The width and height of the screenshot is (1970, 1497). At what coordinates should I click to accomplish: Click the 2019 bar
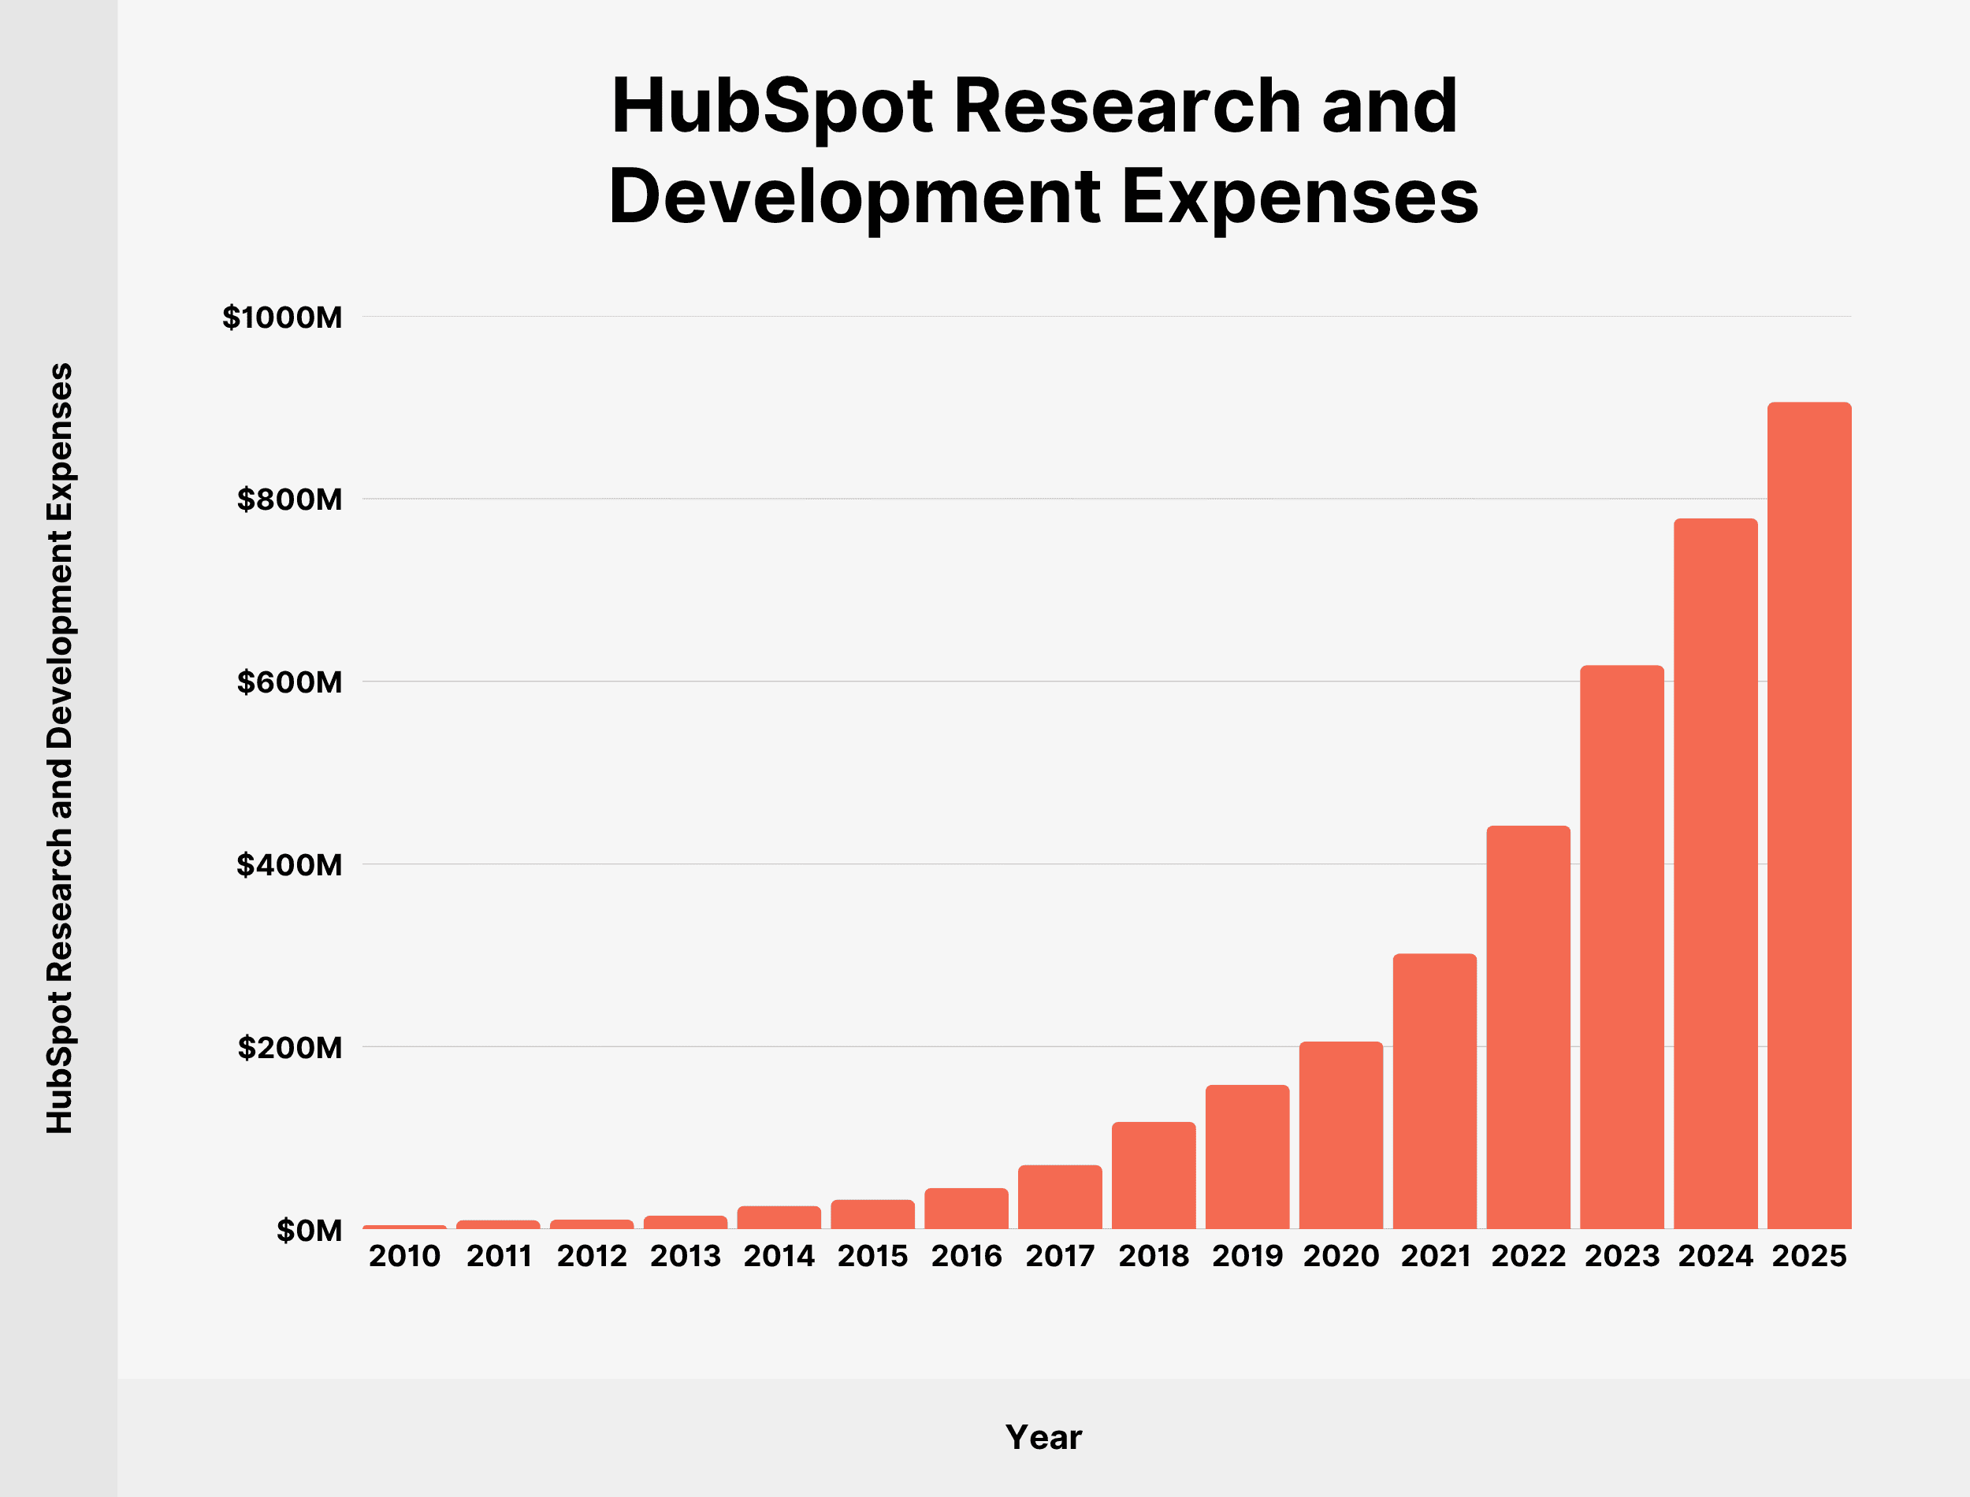pyautogui.click(x=1247, y=1157)
